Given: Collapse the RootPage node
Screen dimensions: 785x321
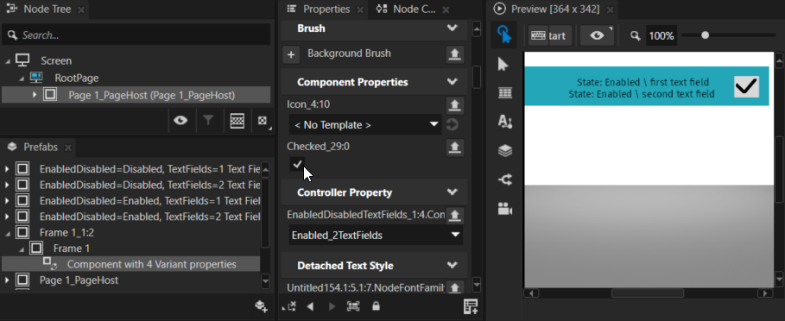Looking at the screenshot, I should click(x=22, y=78).
